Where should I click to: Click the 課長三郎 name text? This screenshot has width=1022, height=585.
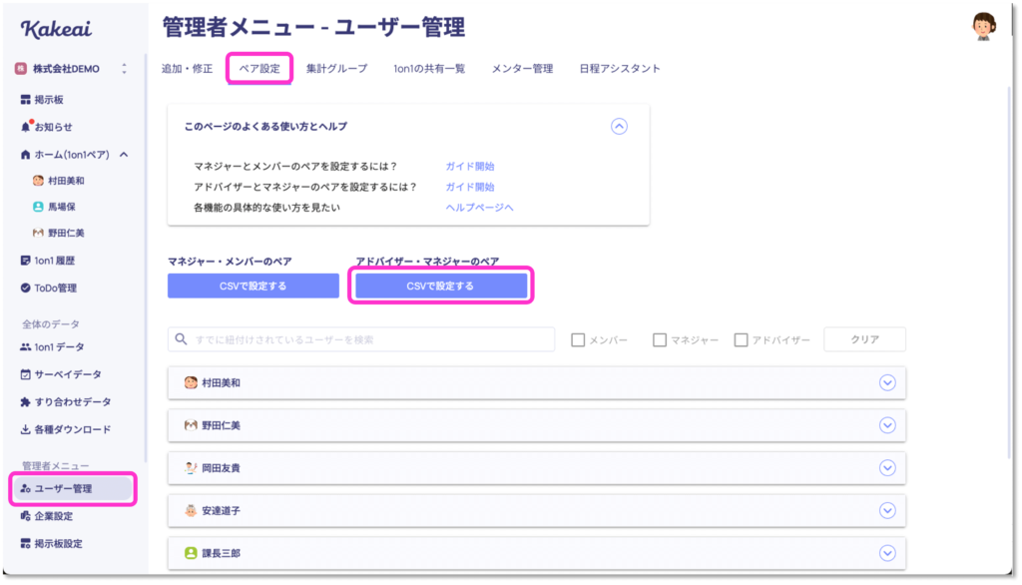(221, 553)
